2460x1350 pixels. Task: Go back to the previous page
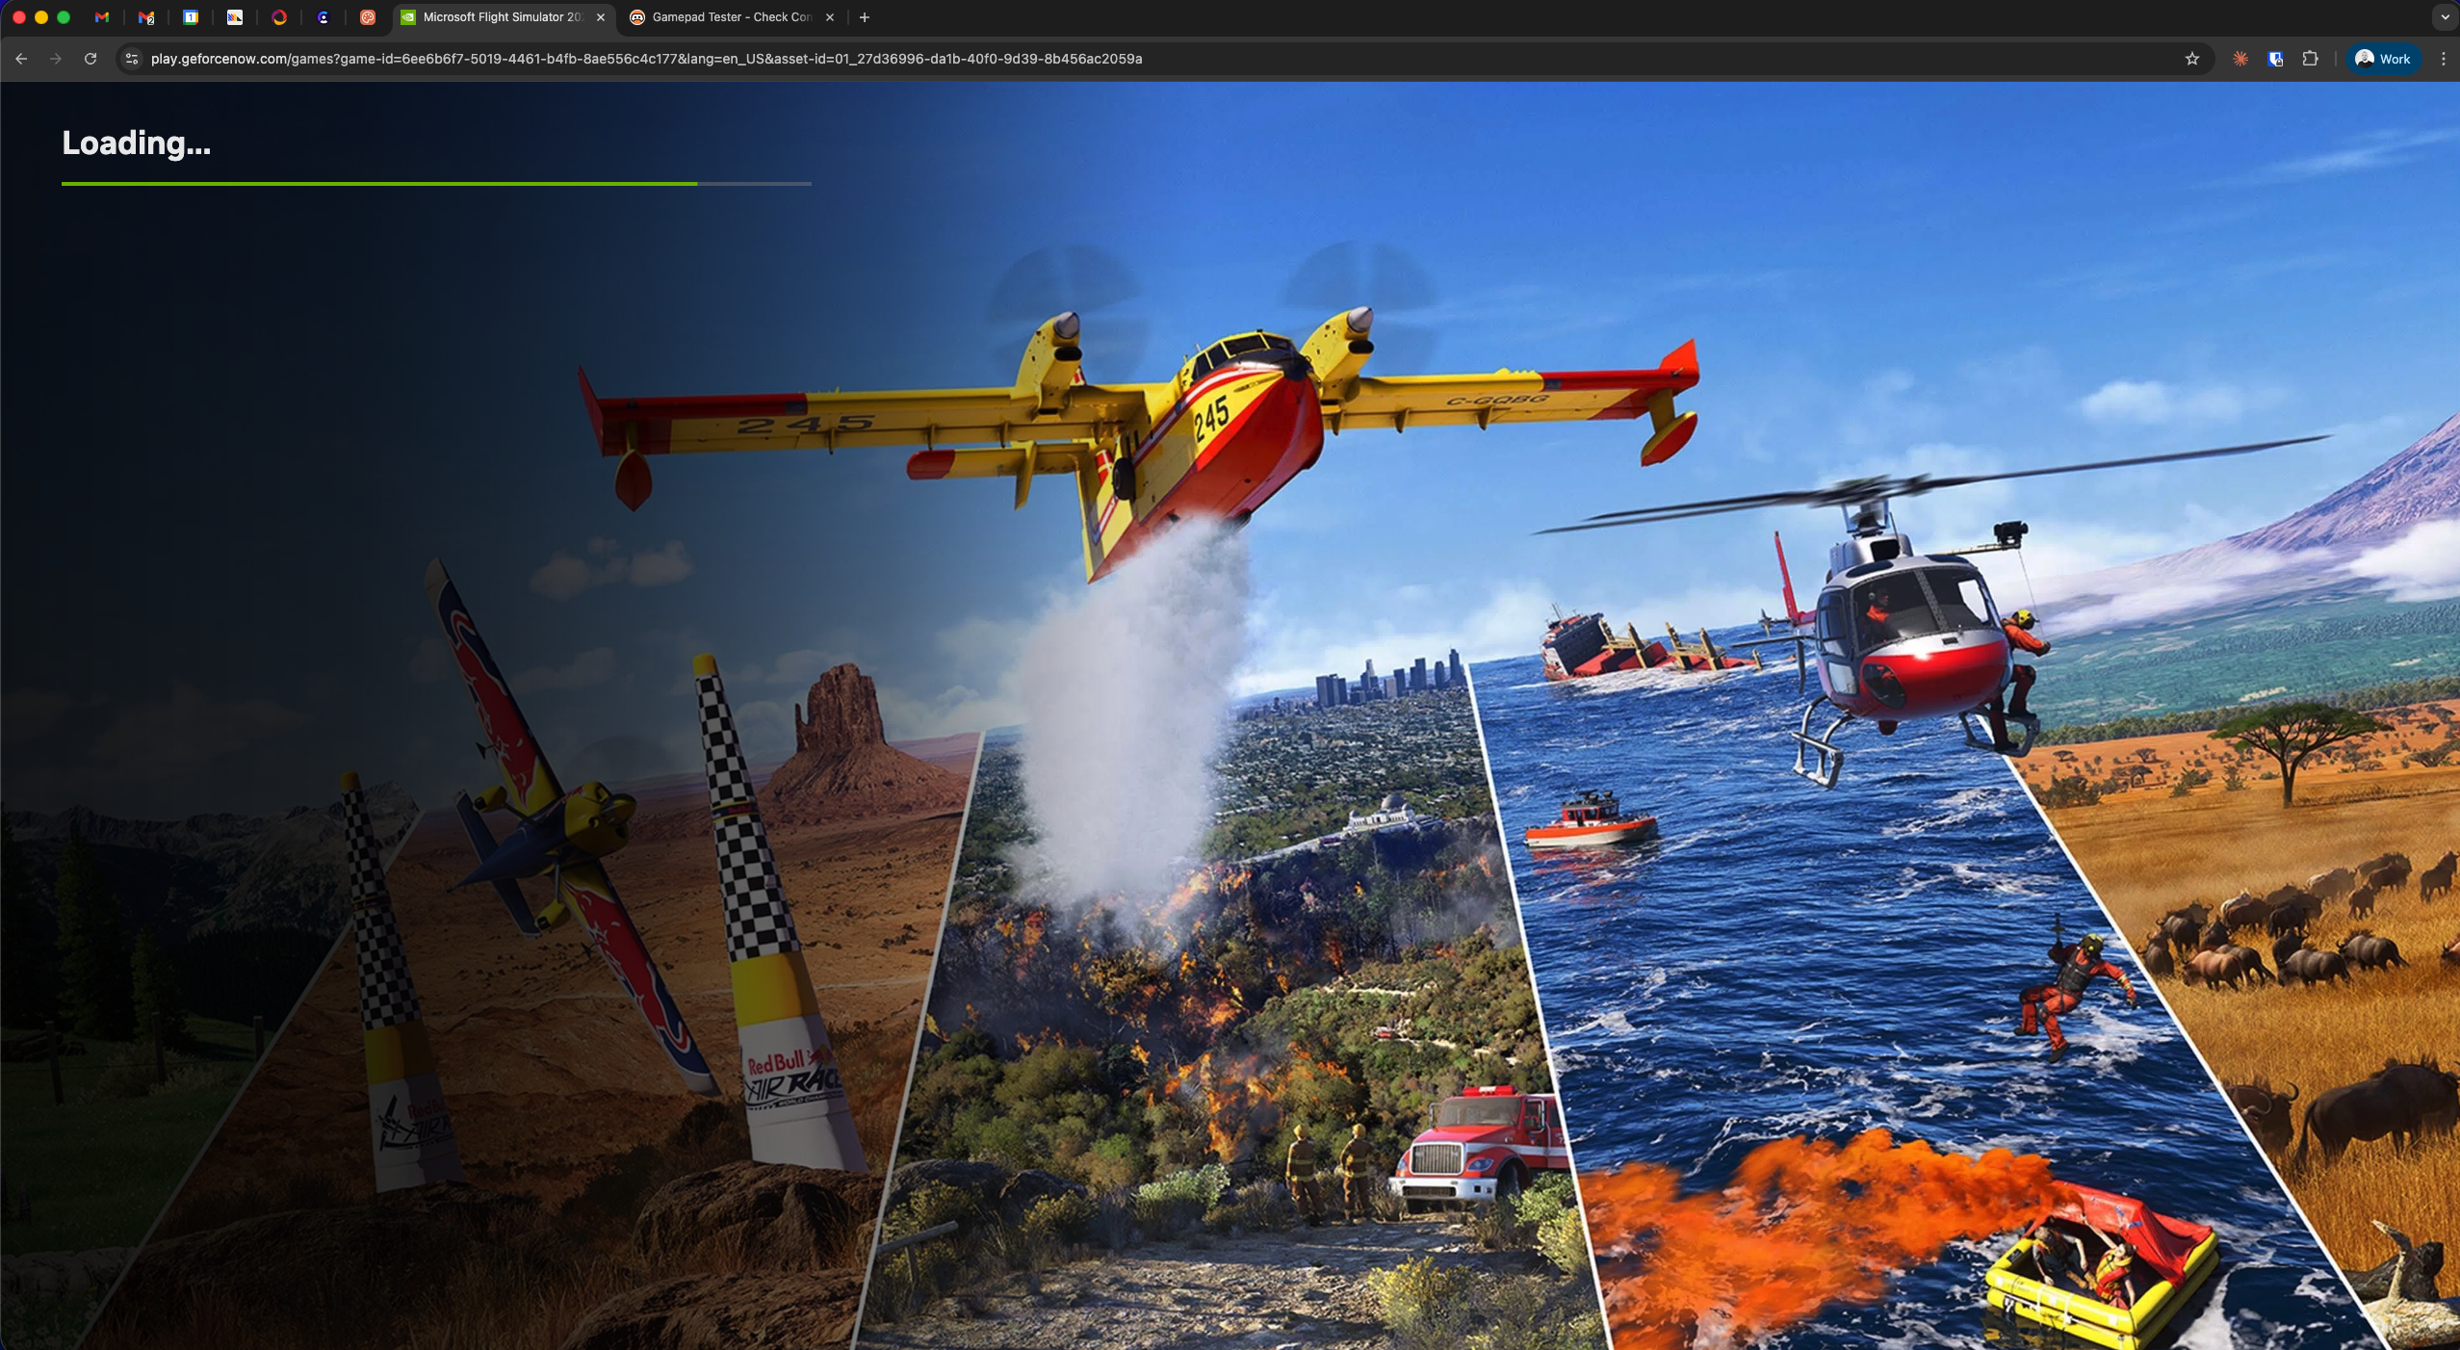tap(21, 59)
